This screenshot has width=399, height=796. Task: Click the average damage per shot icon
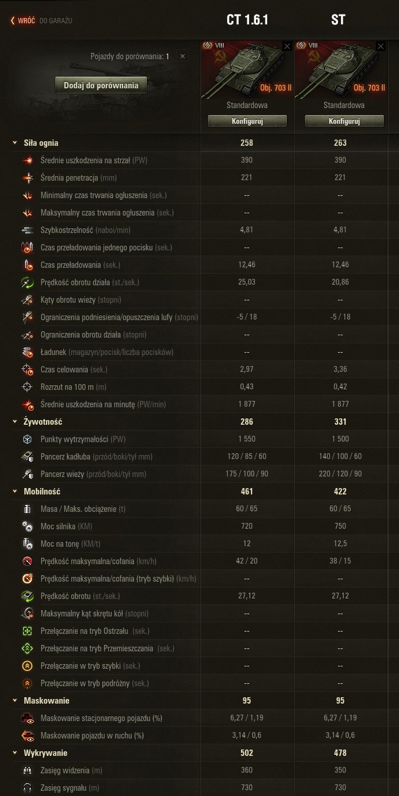(27, 160)
